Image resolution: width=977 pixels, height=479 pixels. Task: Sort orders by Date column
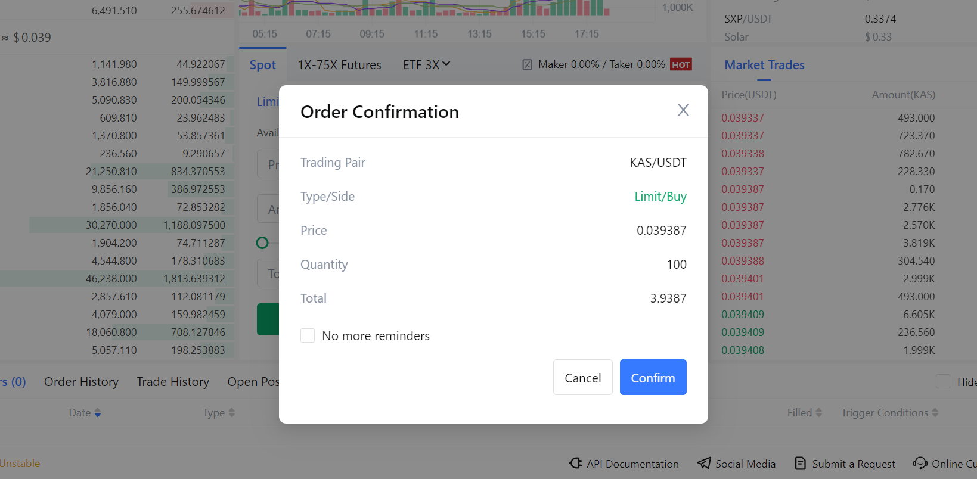pos(85,412)
